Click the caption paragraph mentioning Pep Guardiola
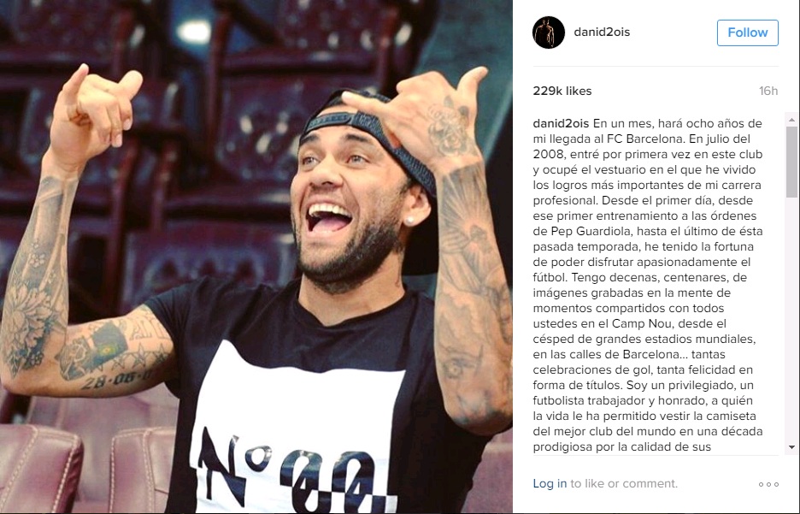Viewport: 800px width, 514px height. click(x=648, y=285)
